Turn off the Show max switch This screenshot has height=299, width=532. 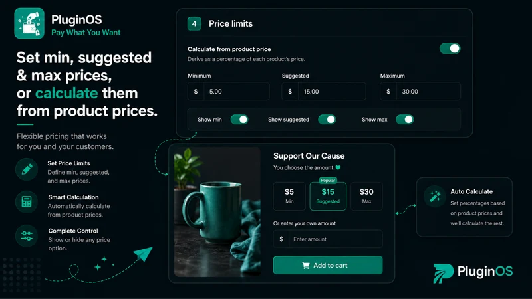(404, 120)
